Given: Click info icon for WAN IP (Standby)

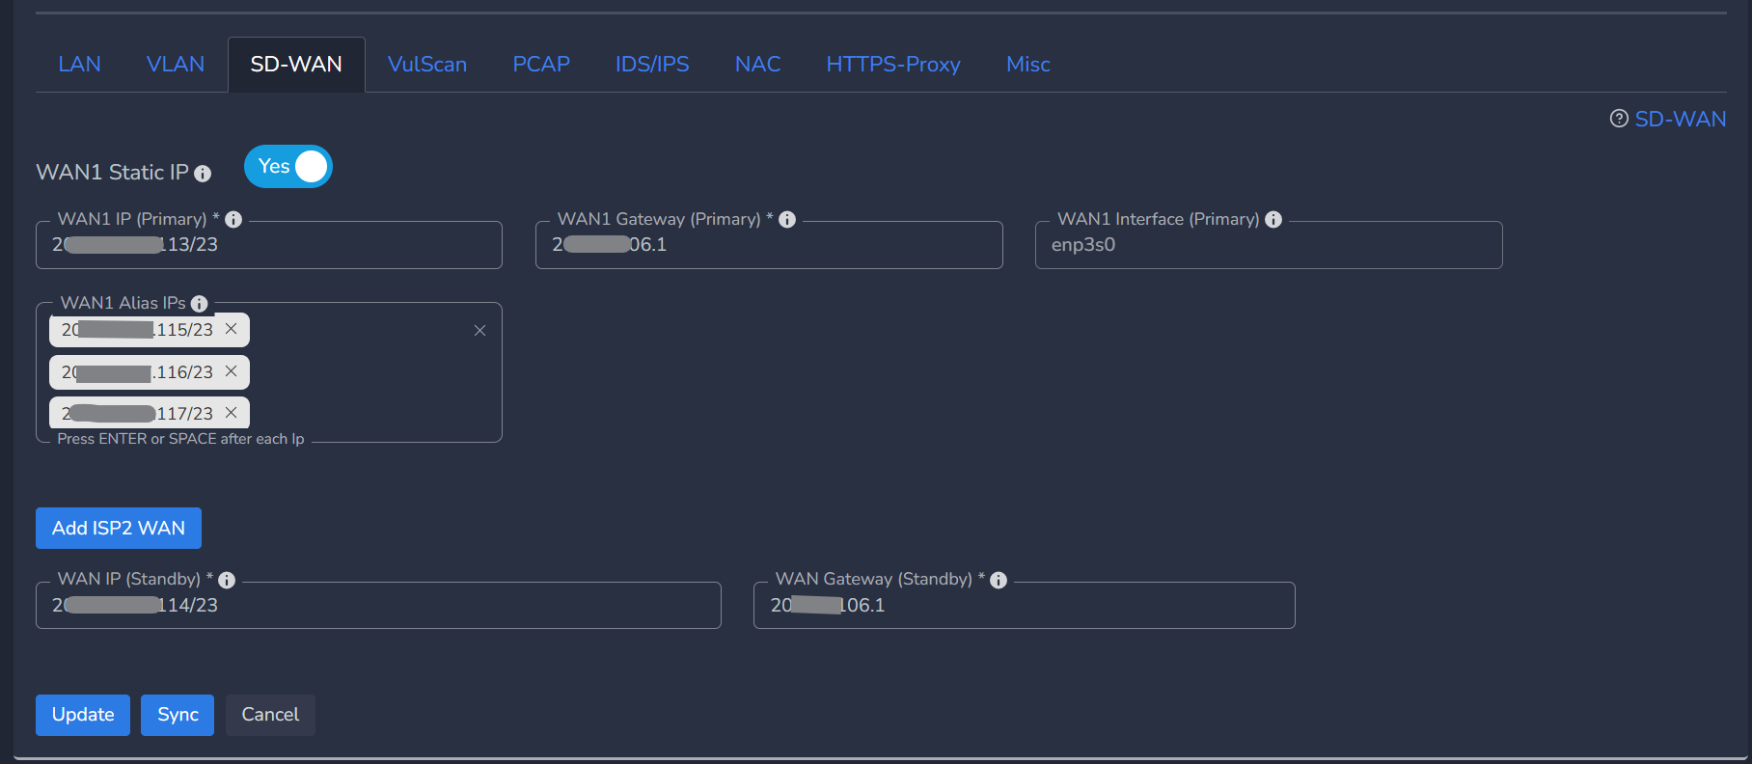Looking at the screenshot, I should (227, 580).
